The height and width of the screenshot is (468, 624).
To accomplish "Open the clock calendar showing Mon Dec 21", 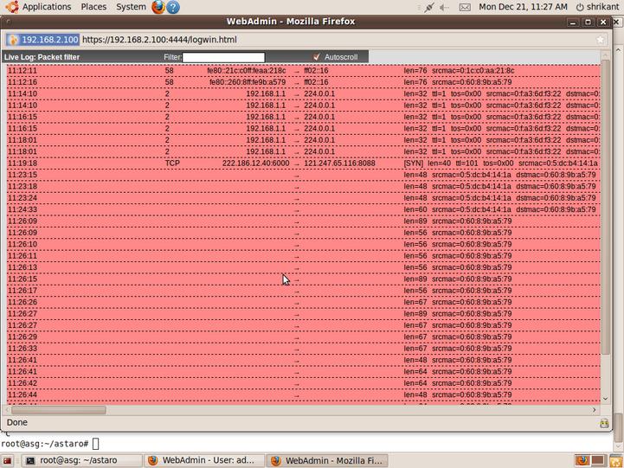I will coord(535,7).
